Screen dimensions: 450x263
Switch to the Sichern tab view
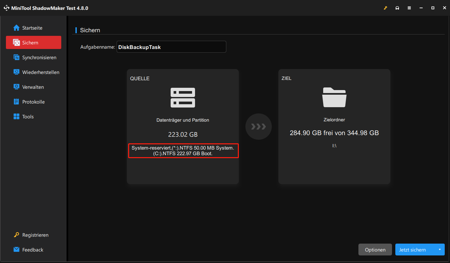click(x=90, y=30)
